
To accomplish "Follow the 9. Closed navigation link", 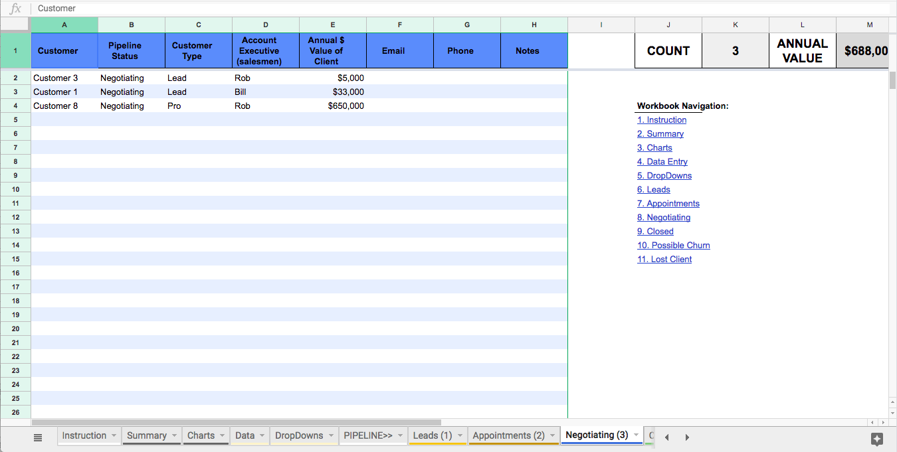I will click(655, 232).
